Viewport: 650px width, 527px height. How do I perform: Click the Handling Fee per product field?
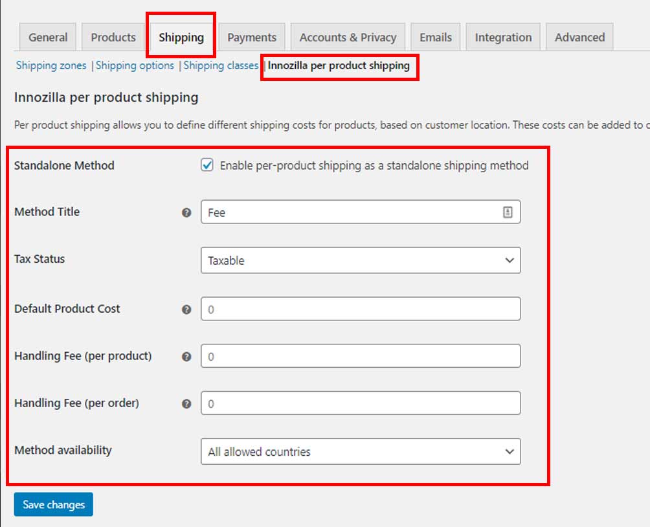click(x=361, y=355)
